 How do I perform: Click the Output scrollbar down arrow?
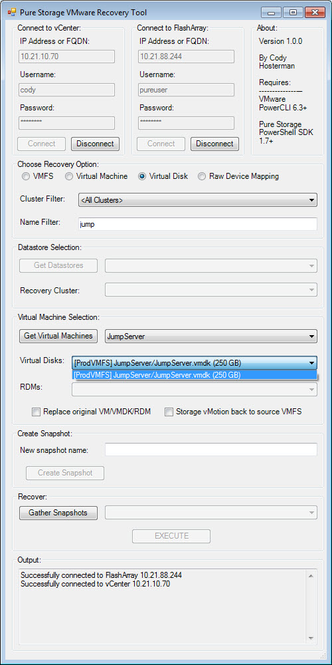pyautogui.click(x=310, y=638)
